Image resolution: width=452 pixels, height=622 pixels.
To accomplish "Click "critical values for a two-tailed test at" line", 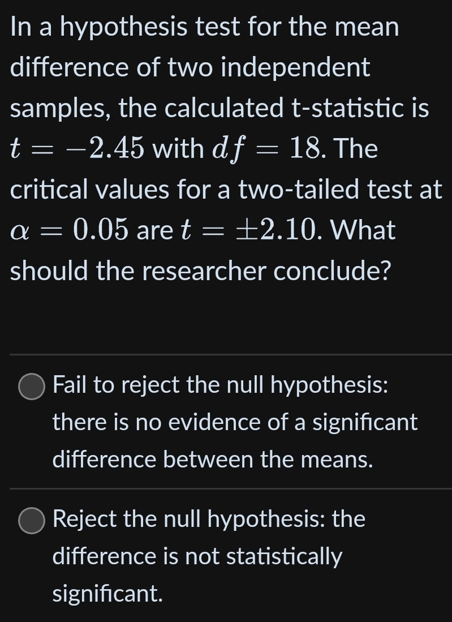I will [226, 190].
